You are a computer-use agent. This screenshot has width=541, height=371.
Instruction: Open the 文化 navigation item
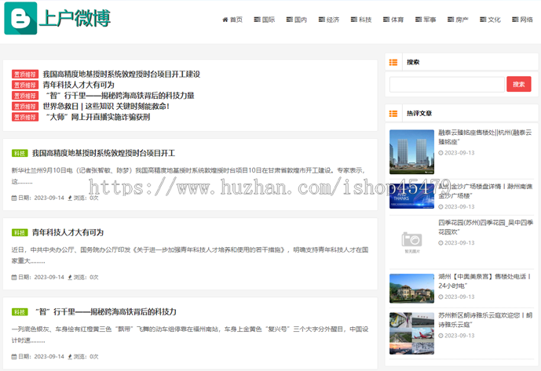[x=490, y=20]
